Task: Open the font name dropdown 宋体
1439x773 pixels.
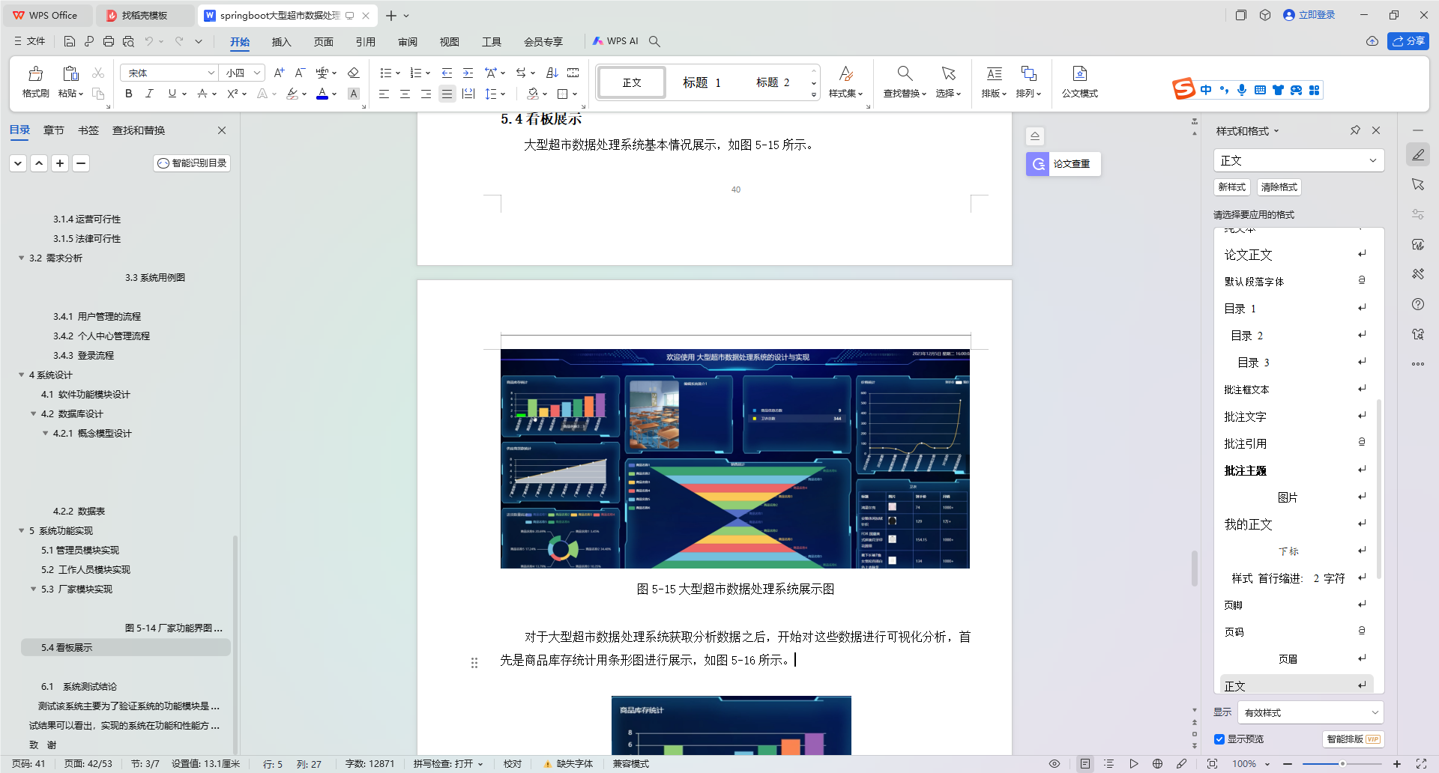Action: pyautogui.click(x=211, y=73)
